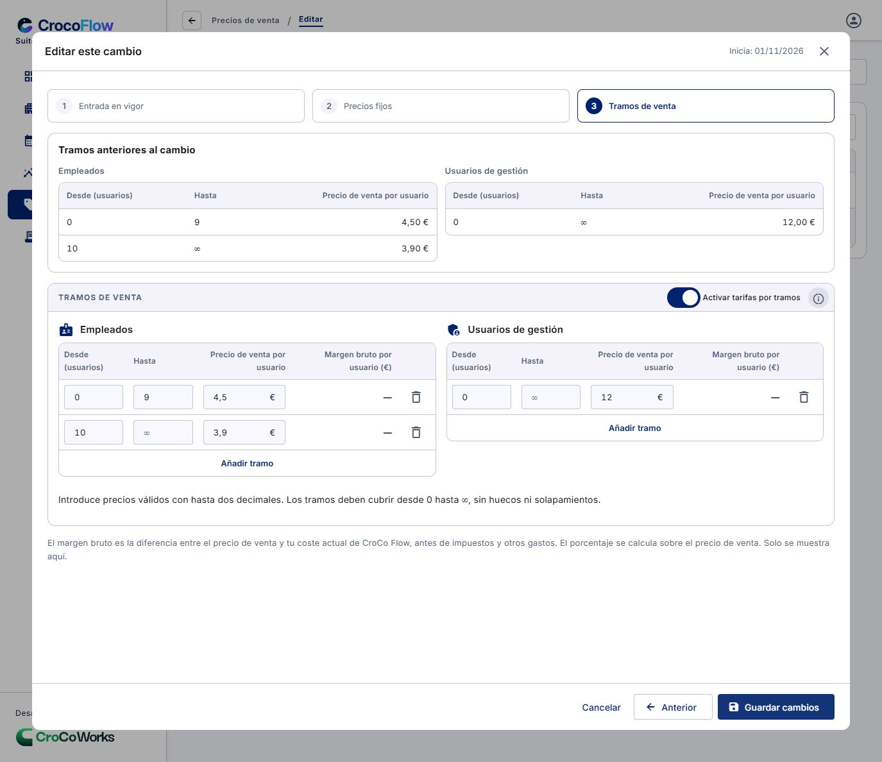The height and width of the screenshot is (762, 882).
Task: Go to step 1 Entrada en vigor
Action: coord(176,106)
